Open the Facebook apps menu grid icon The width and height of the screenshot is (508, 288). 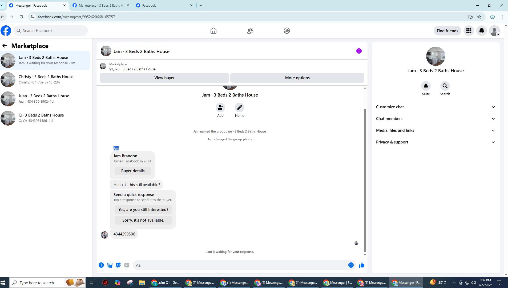pyautogui.click(x=469, y=31)
